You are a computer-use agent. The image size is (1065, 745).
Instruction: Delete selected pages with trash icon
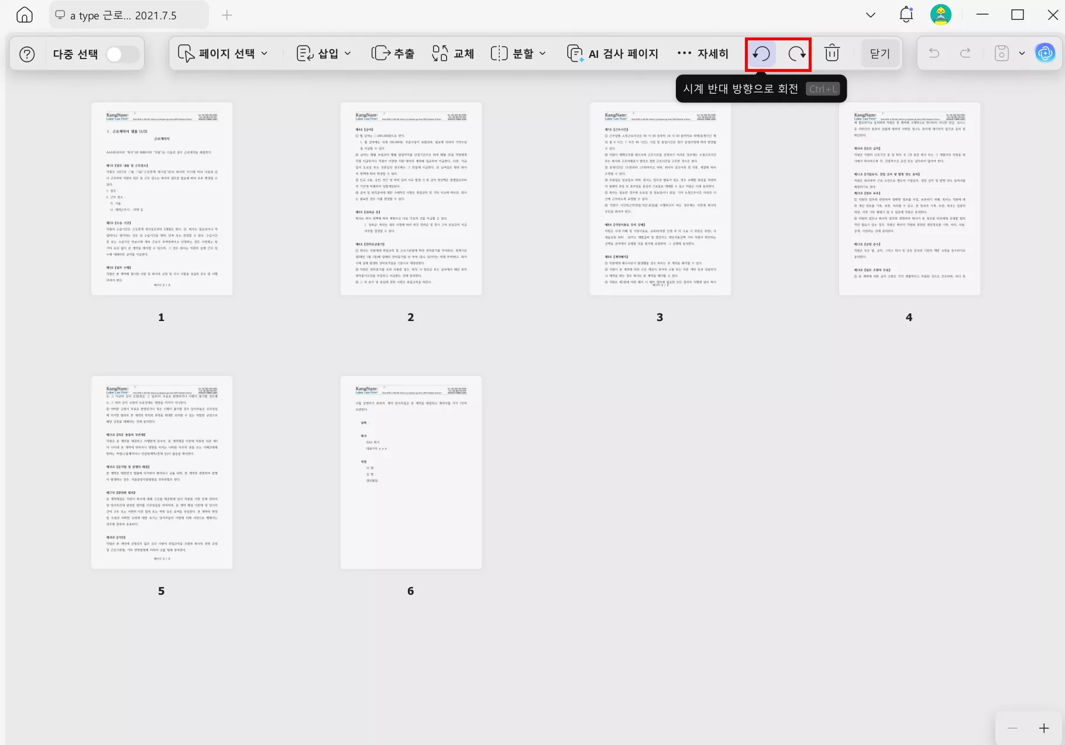(x=832, y=53)
